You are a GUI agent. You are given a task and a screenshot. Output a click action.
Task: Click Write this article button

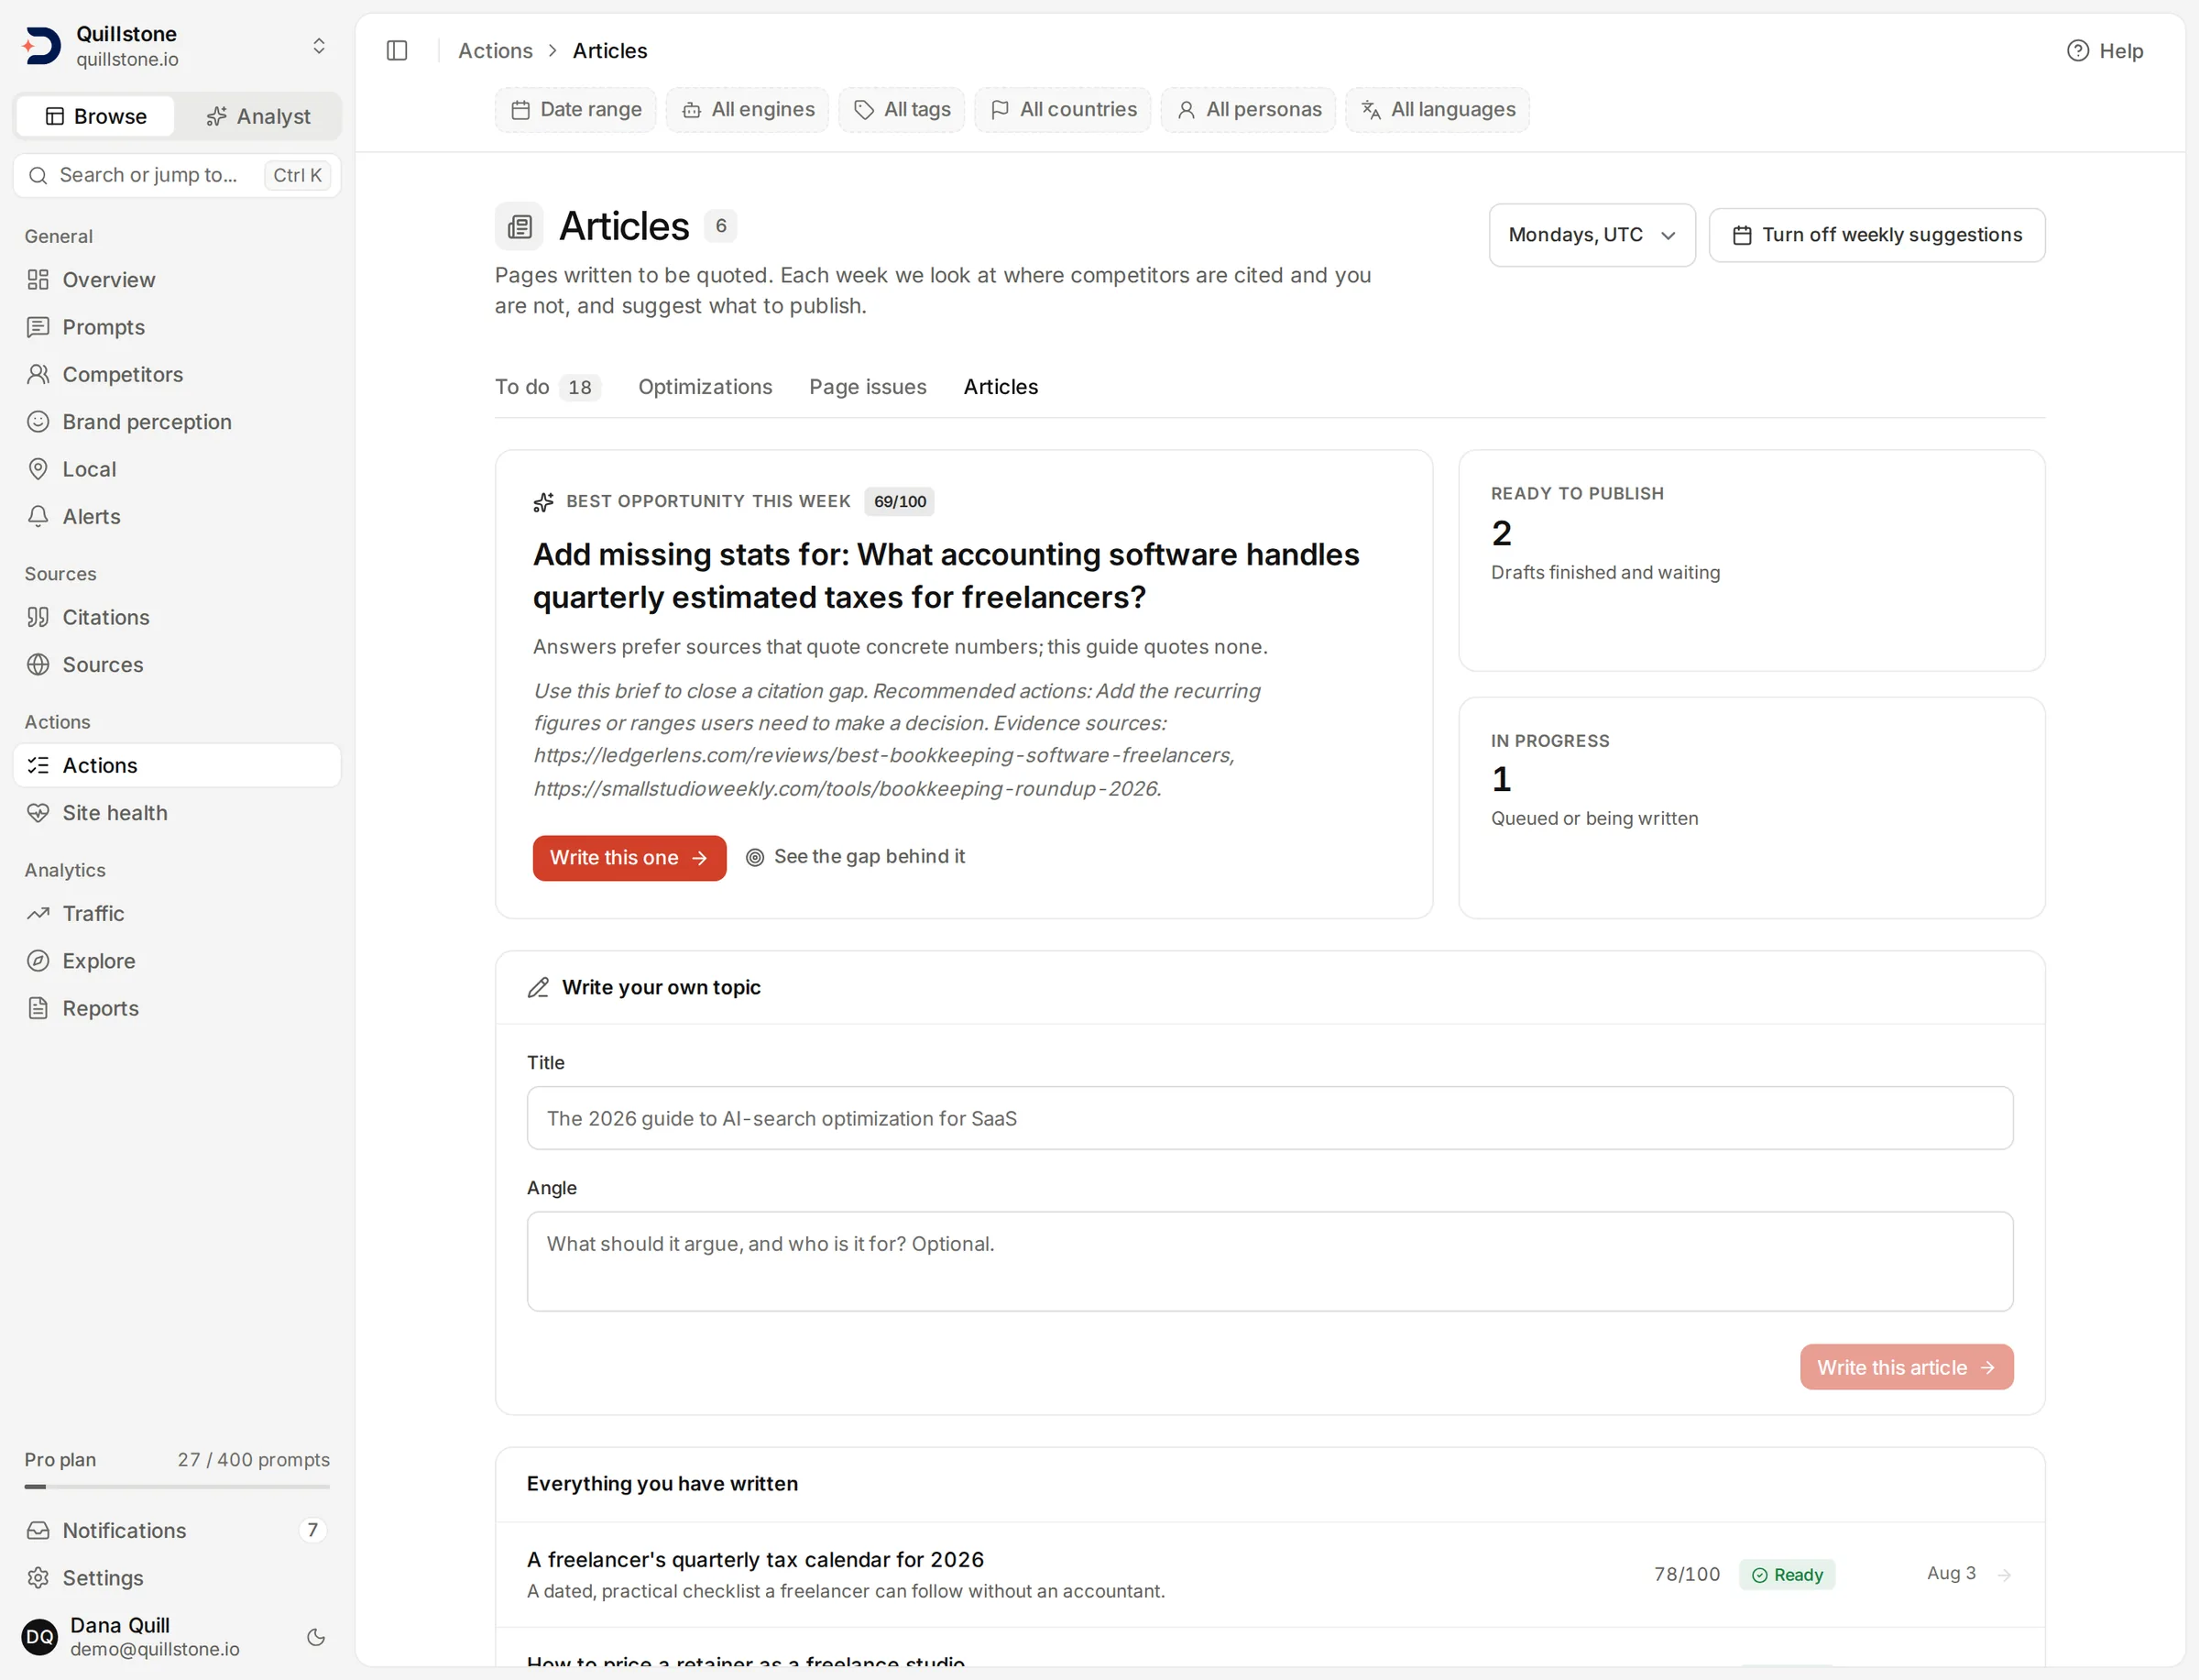(1906, 1367)
